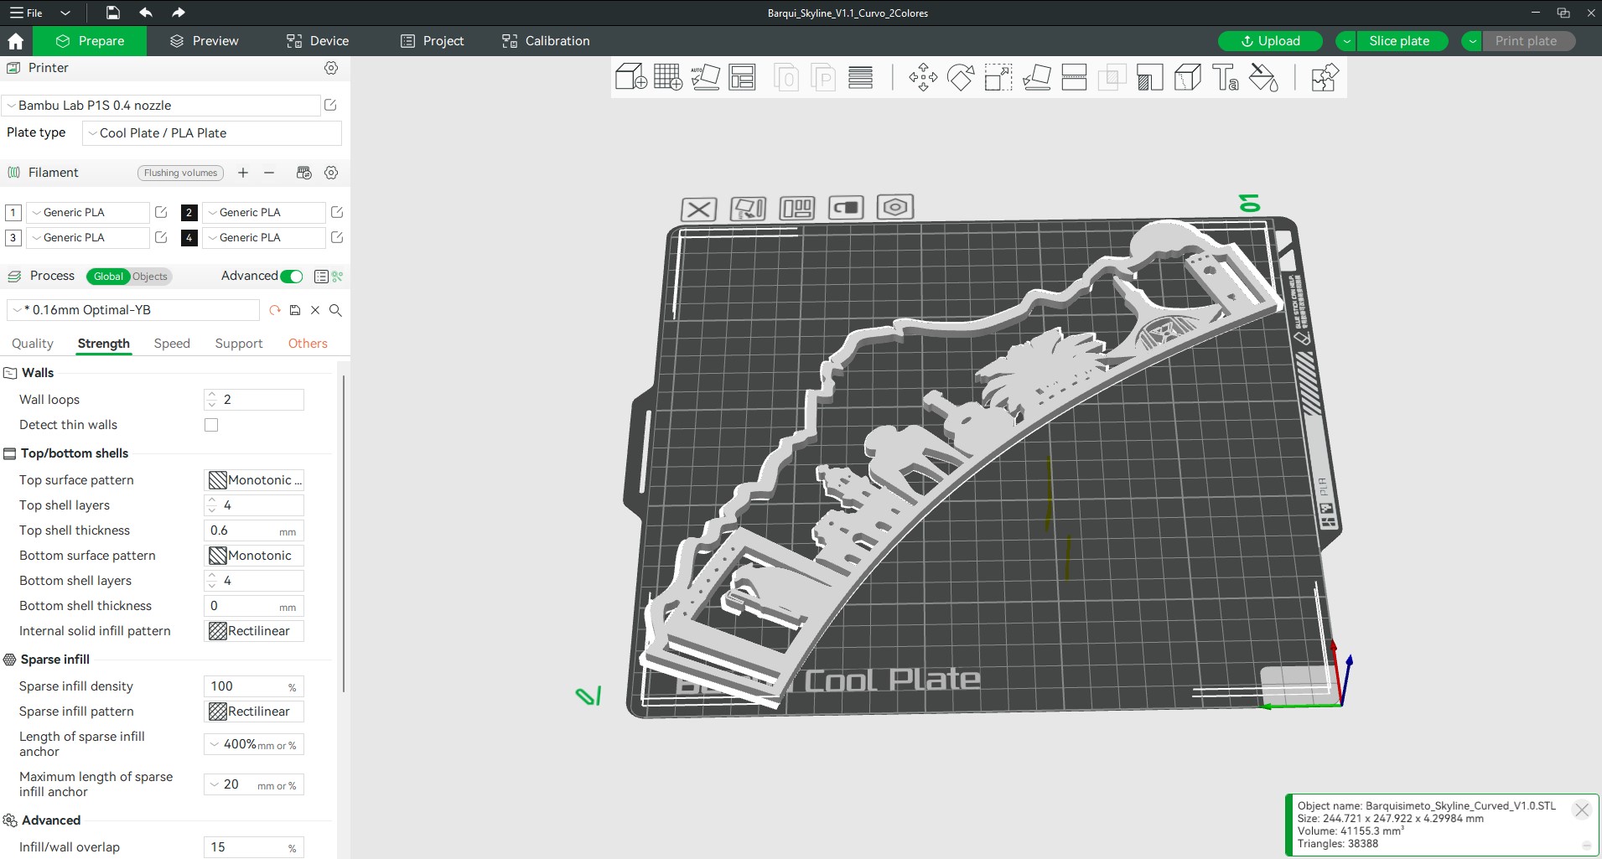Toggle the Advanced settings switch
This screenshot has height=859, width=1602.
292,277
